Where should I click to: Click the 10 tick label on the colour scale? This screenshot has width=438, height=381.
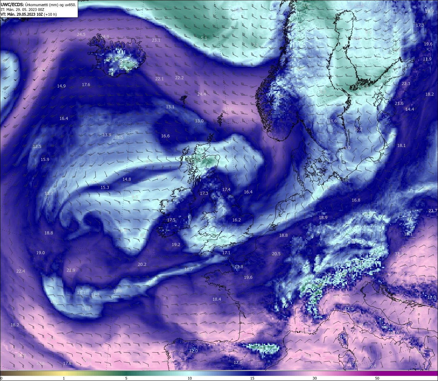tap(190, 378)
